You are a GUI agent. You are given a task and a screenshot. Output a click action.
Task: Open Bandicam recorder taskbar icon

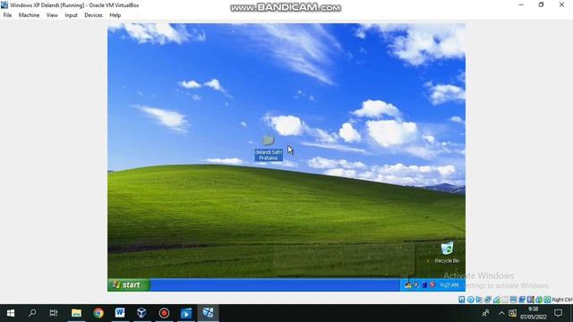pos(164,313)
